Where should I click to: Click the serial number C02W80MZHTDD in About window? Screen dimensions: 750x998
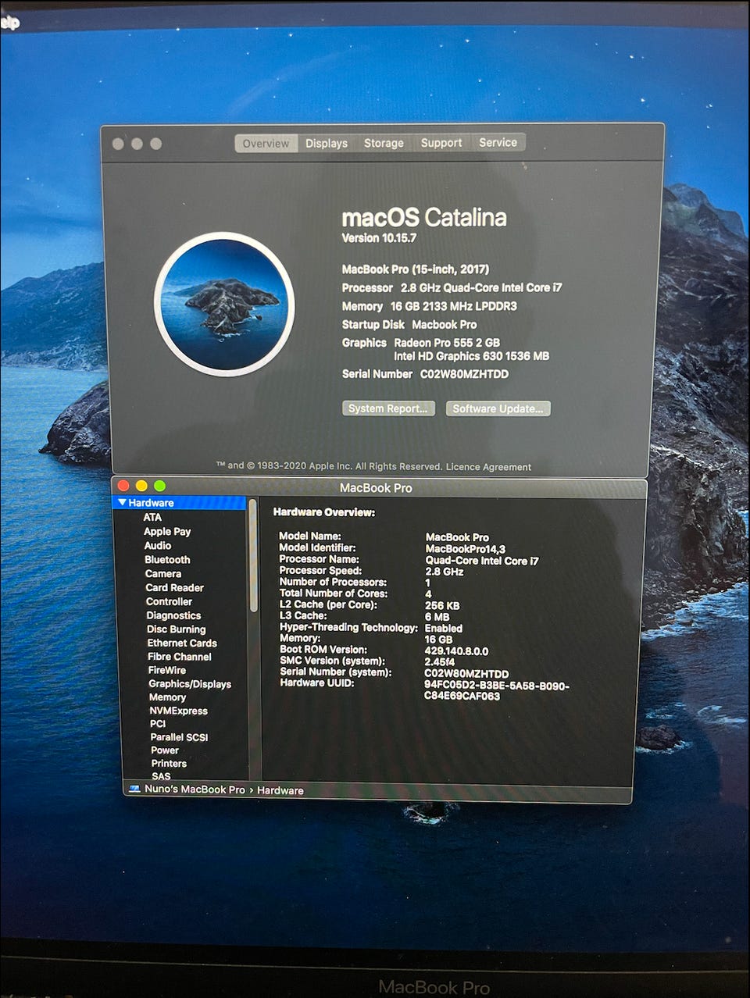(x=464, y=374)
